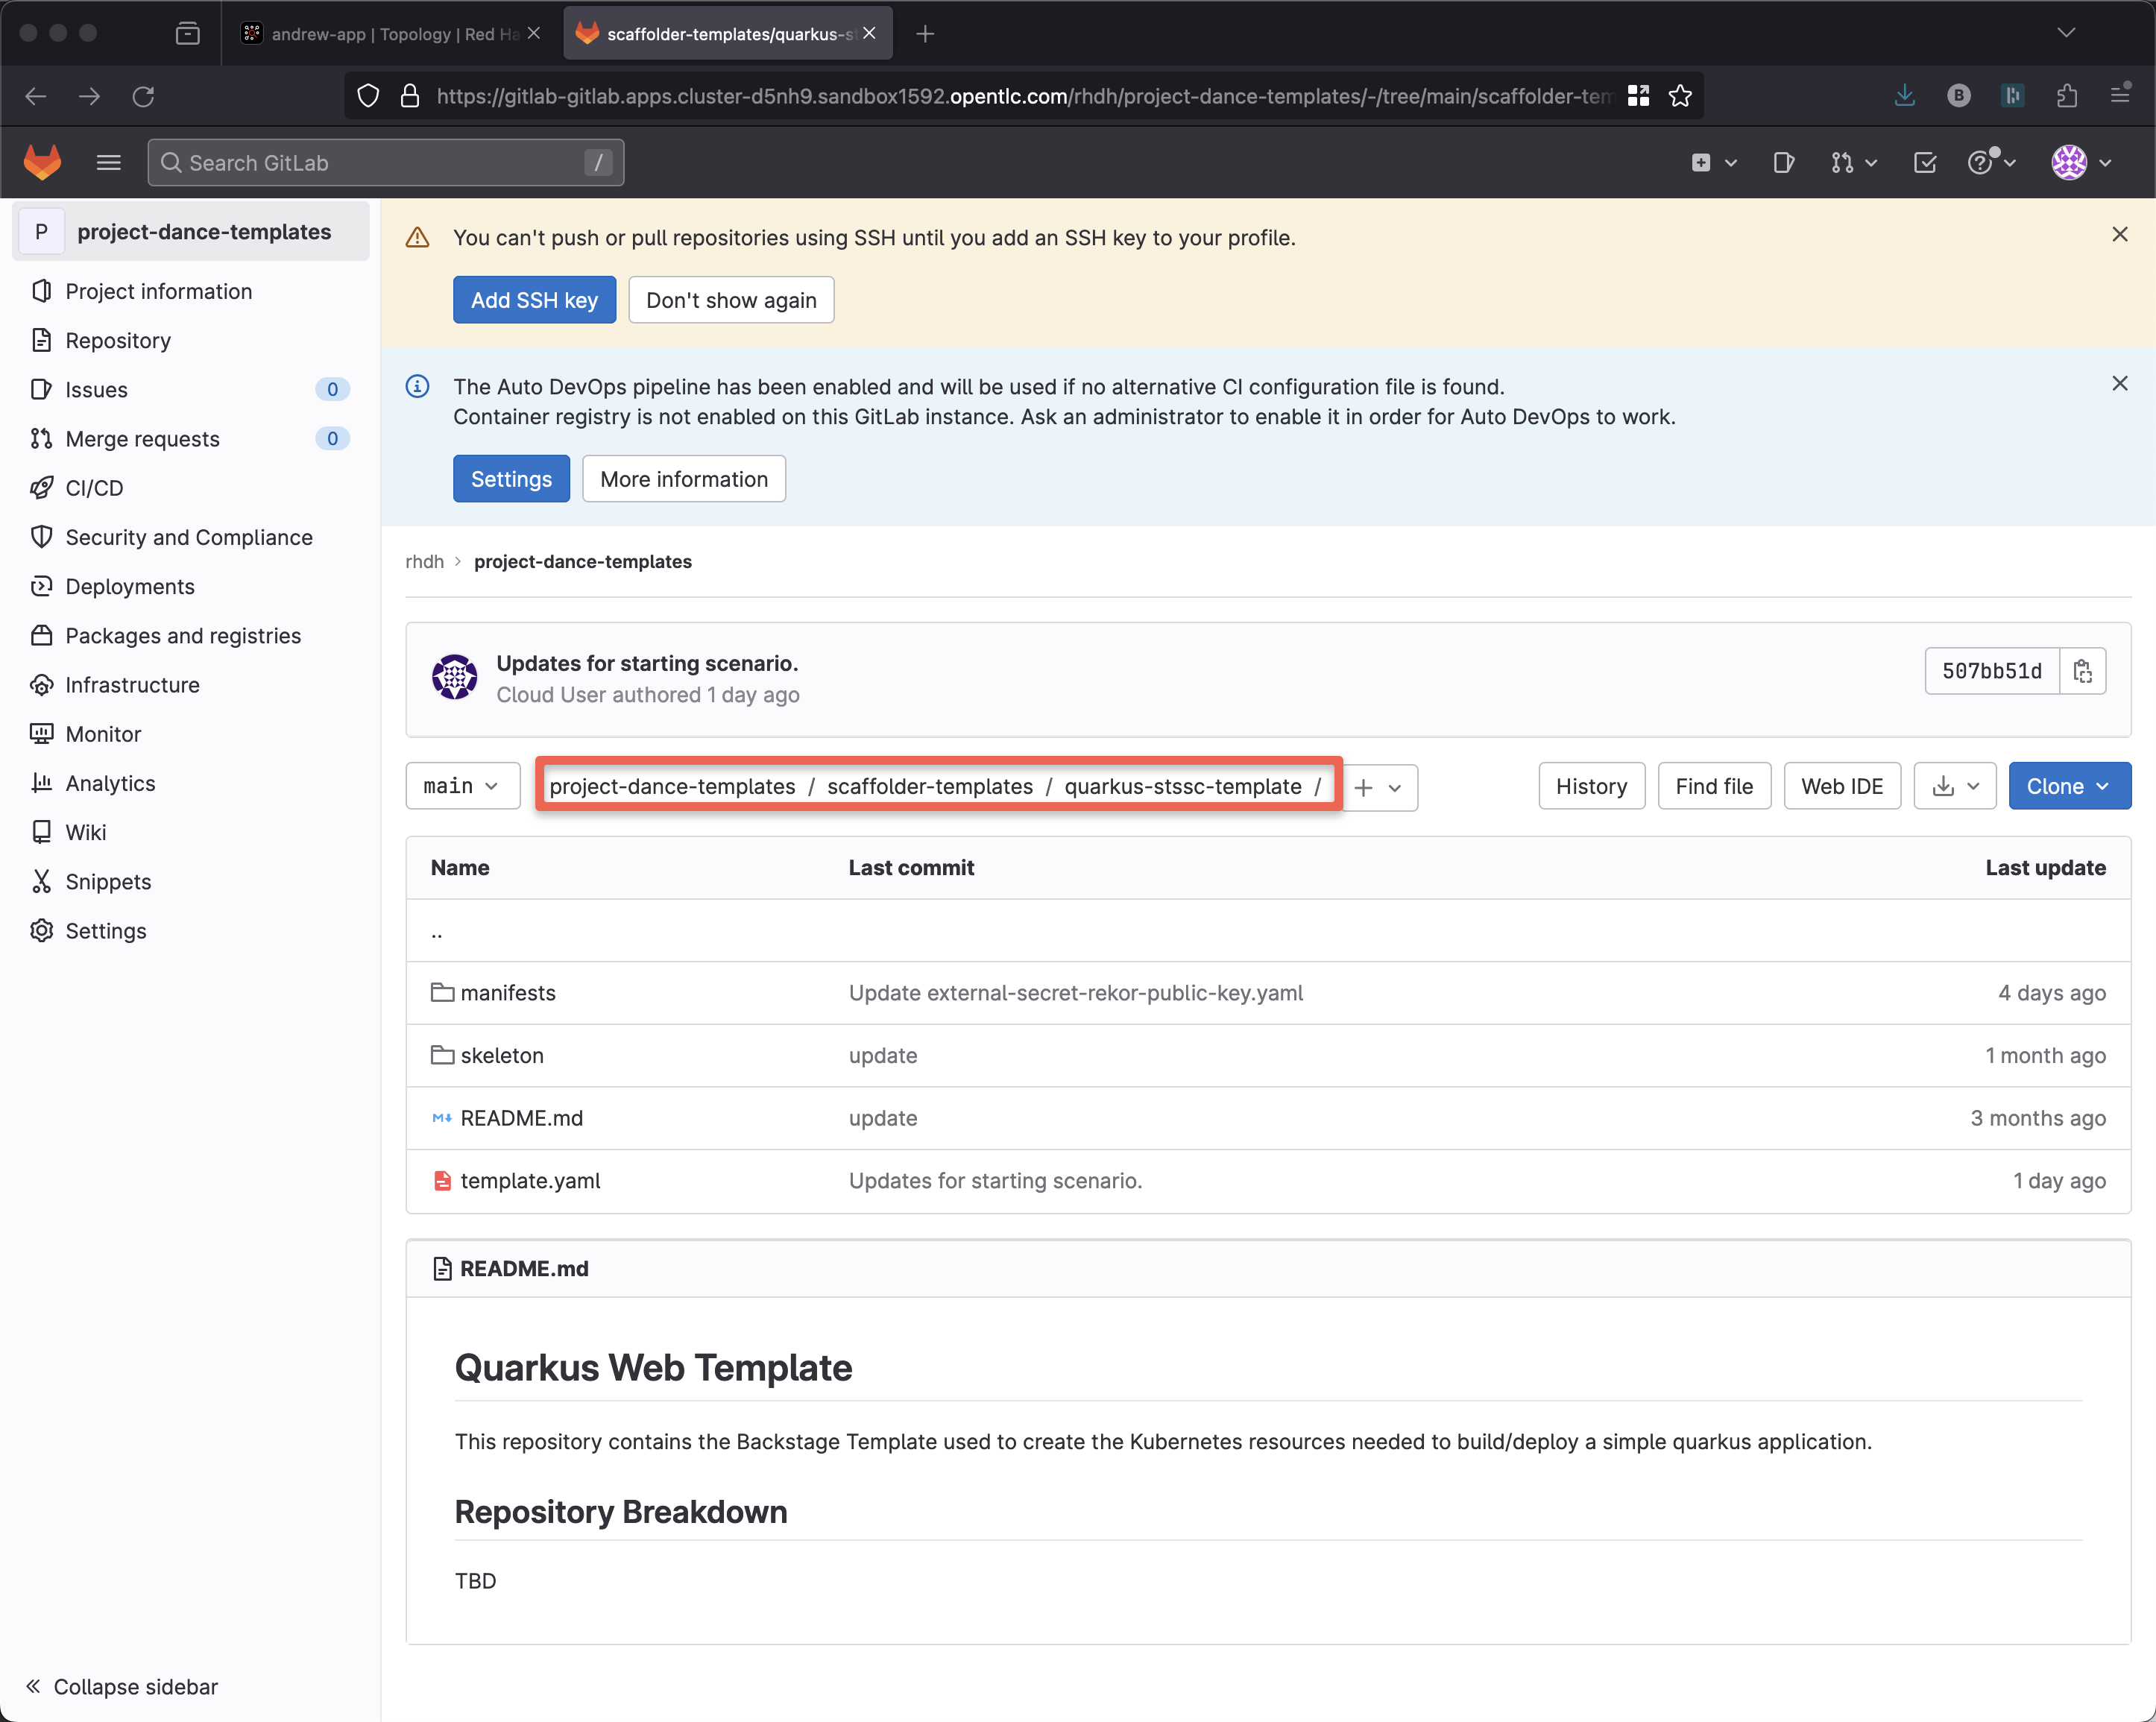The height and width of the screenshot is (1722, 2156).
Task: Open the Web IDE
Action: point(1841,786)
